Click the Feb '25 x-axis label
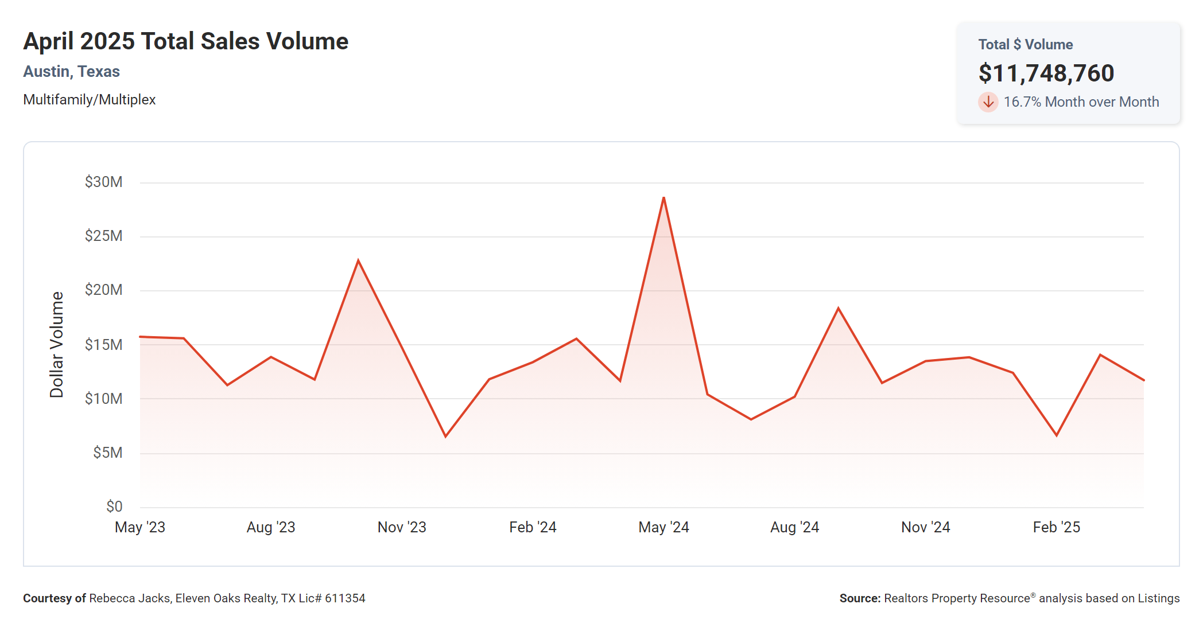The image size is (1203, 631). [1056, 527]
